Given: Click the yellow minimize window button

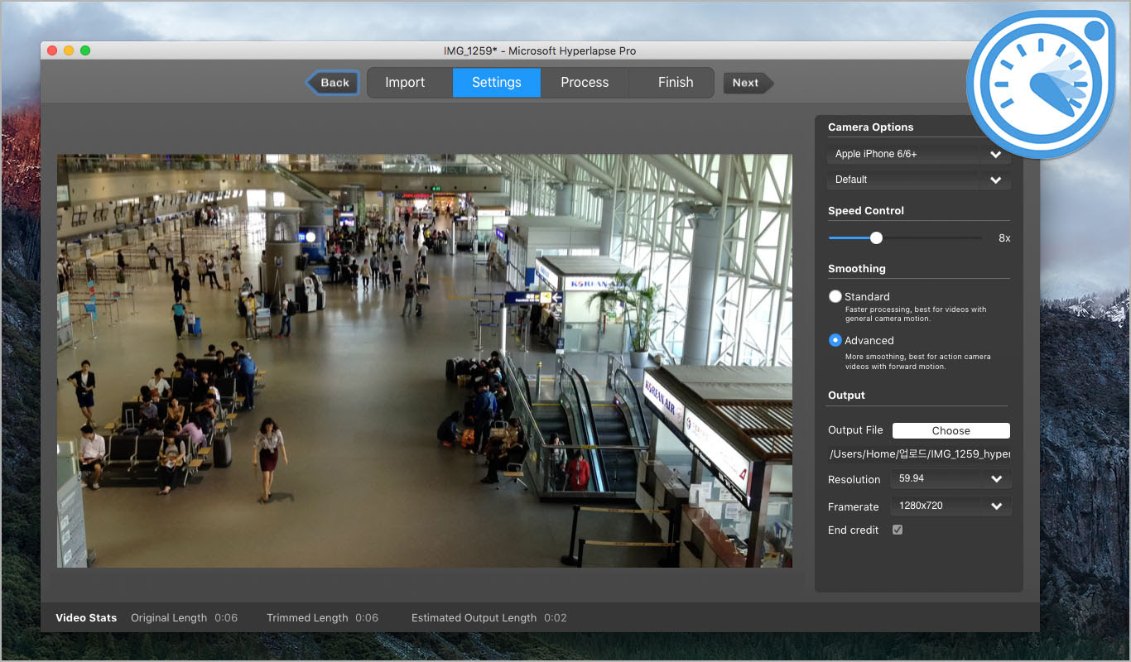Looking at the screenshot, I should [x=69, y=50].
